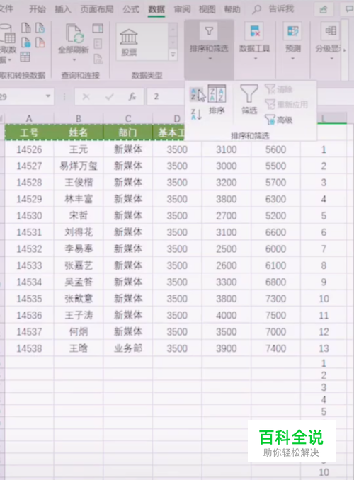Click the Sort Z to A descending icon

tap(196, 114)
